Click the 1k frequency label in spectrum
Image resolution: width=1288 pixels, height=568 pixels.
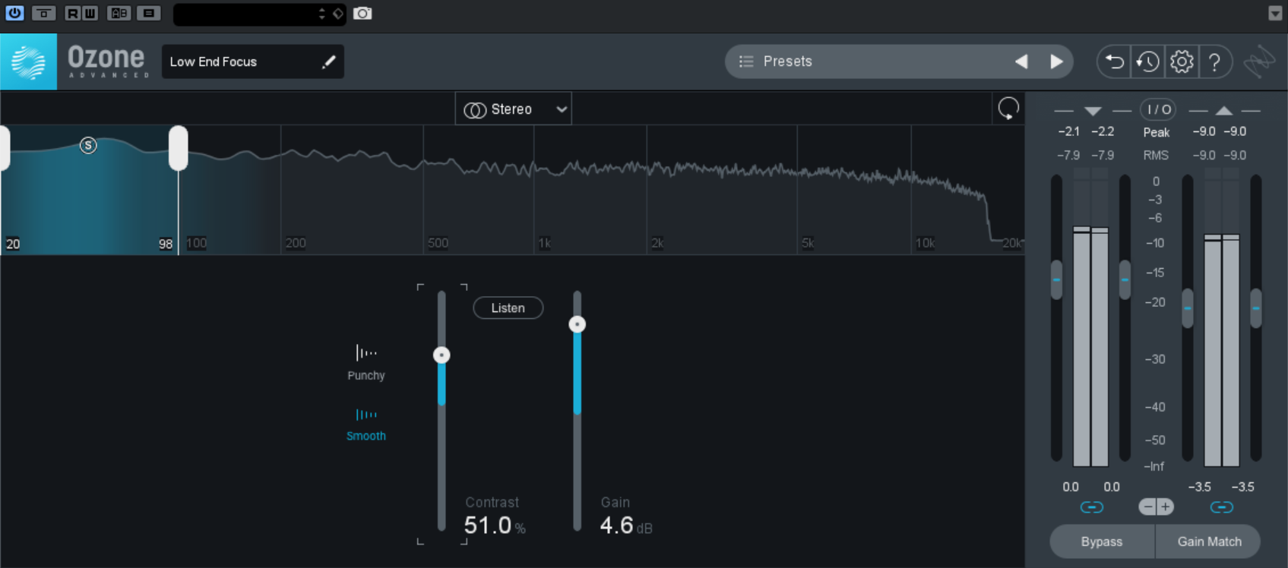coord(544,243)
